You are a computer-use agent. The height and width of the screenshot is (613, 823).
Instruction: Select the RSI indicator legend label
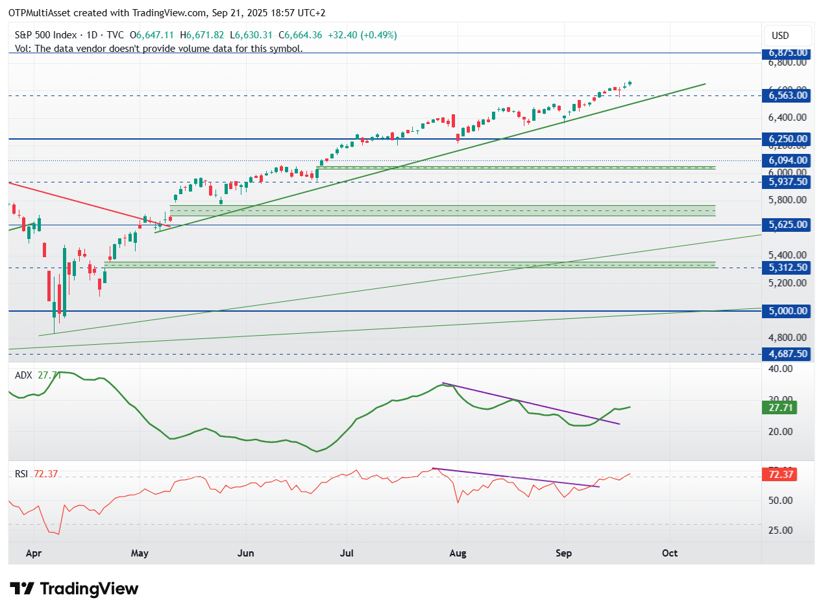(22, 474)
